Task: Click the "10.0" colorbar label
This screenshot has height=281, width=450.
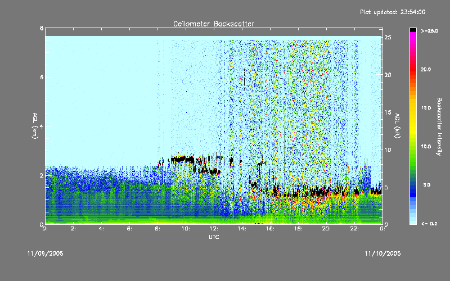Action: click(426, 147)
